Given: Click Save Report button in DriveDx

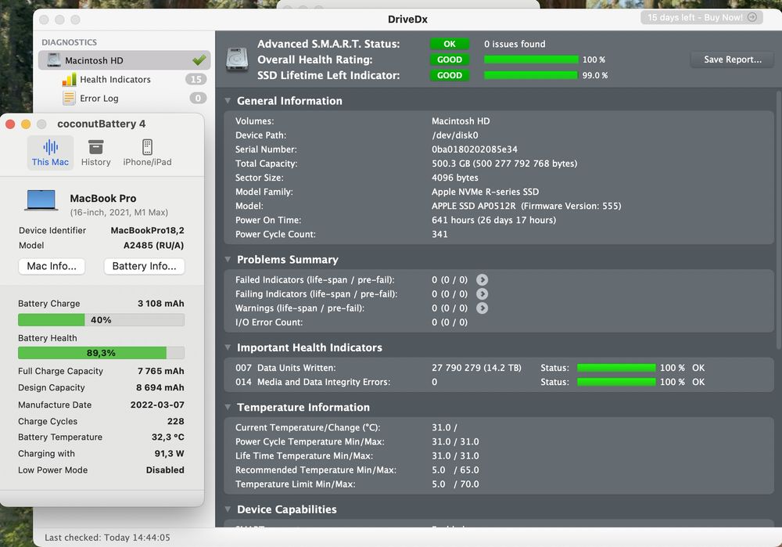Looking at the screenshot, I should click(732, 59).
